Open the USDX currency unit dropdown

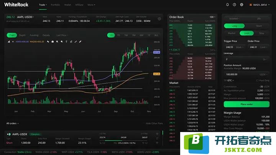click(x=263, y=75)
